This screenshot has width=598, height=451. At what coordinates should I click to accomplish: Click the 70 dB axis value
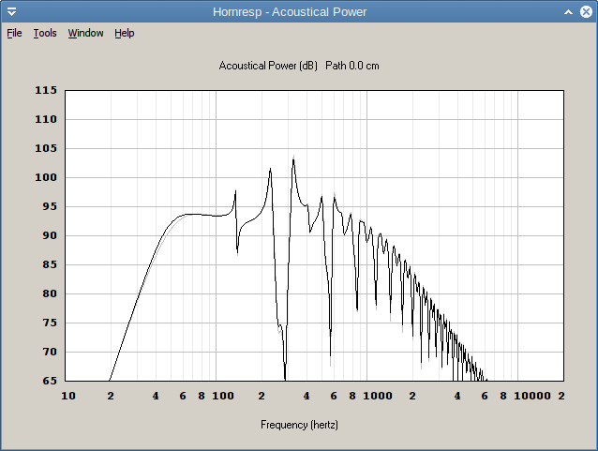pyautogui.click(x=50, y=352)
